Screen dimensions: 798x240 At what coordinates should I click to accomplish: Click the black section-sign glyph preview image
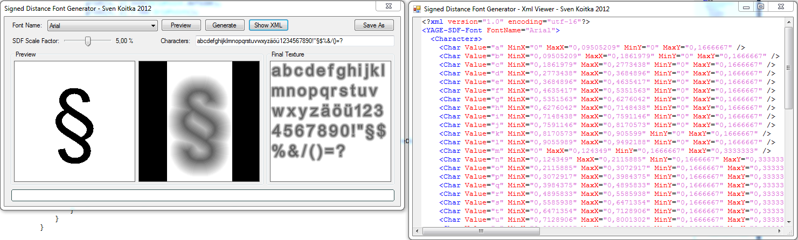(74, 121)
